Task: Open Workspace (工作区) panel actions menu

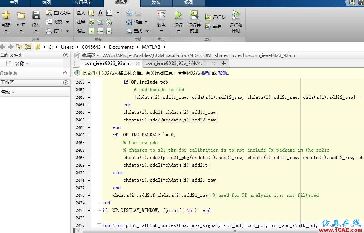Action: pos(66,83)
